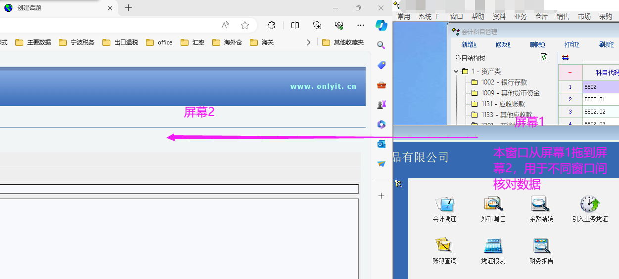Click the 新增A button
The image size is (619, 279).
(469, 45)
